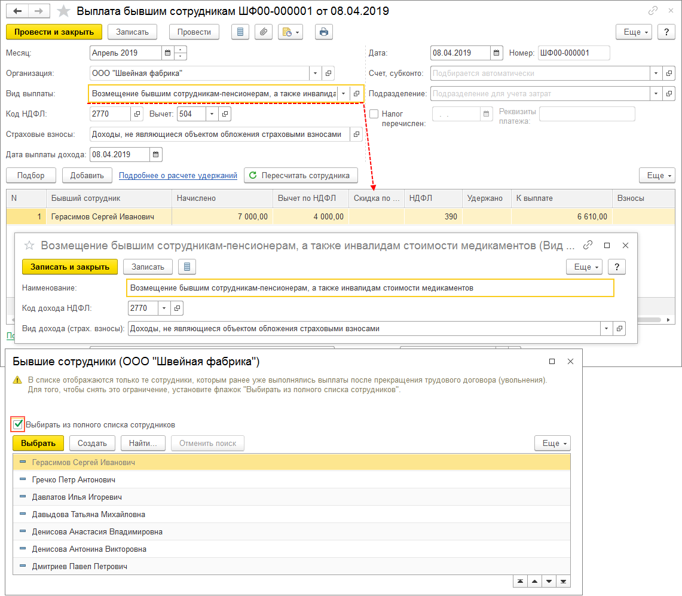Click the document movements report icon
This screenshot has height=596, width=682.
point(240,32)
